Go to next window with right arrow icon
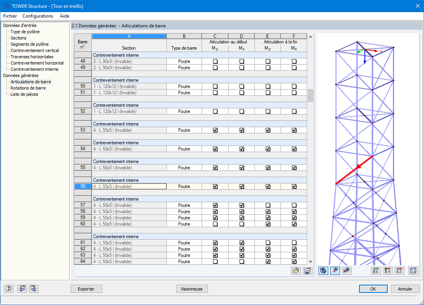Viewport: 424px width, 305px height. [x=34, y=289]
